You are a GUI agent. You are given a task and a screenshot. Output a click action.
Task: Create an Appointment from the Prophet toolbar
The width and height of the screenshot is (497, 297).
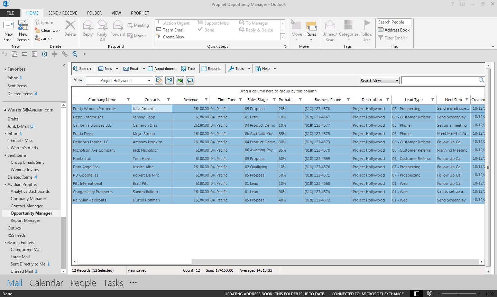click(161, 68)
